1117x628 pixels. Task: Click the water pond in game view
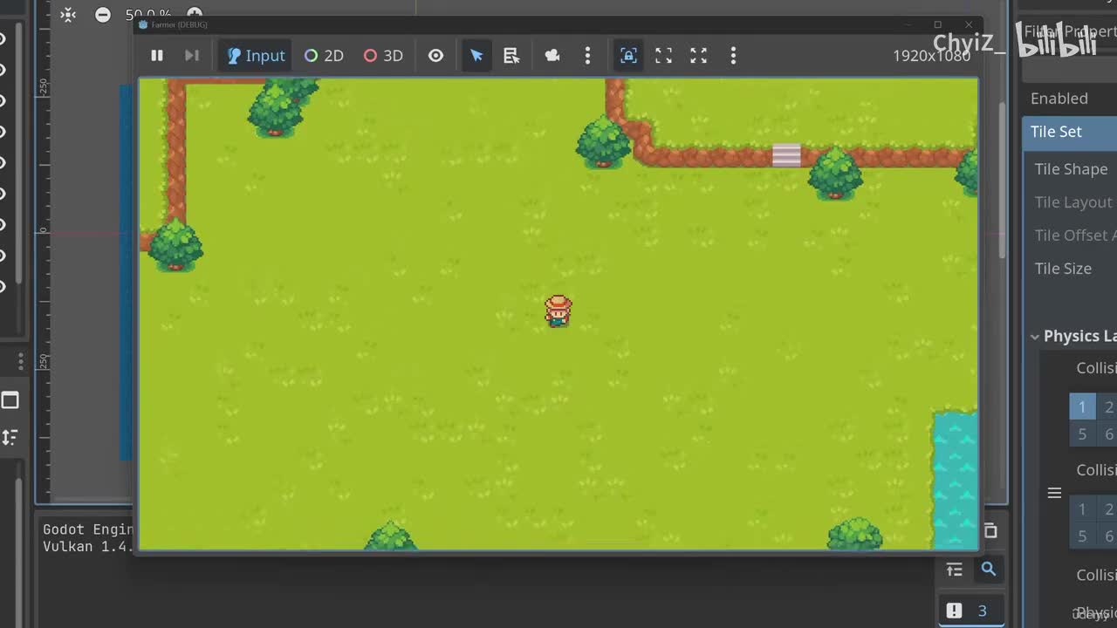[x=956, y=480]
